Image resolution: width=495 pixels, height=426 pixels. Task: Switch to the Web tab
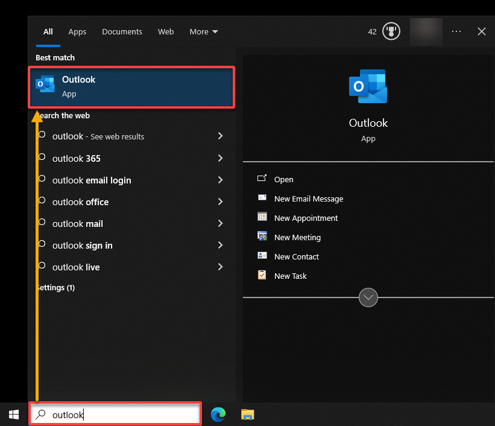pos(166,31)
